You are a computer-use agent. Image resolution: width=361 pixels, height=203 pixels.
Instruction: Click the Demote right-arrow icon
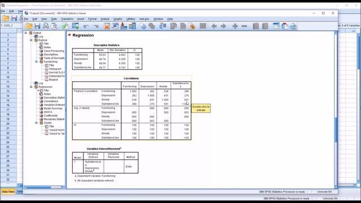coord(223,26)
